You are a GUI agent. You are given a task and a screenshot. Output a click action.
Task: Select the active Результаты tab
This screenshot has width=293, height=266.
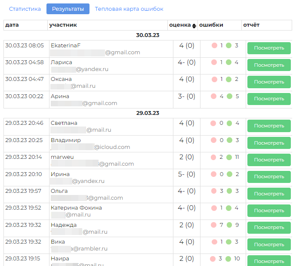68,9
